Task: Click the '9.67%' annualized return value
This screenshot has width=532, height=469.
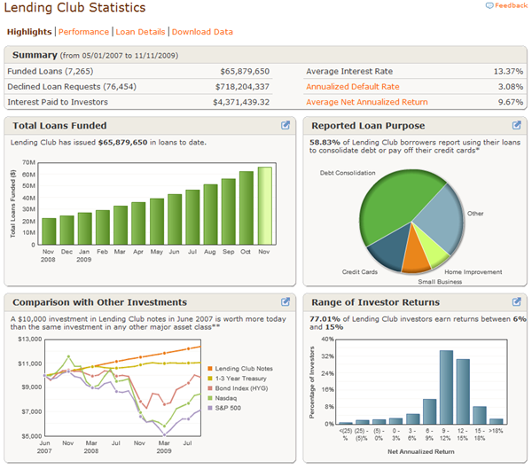Action: (x=511, y=102)
